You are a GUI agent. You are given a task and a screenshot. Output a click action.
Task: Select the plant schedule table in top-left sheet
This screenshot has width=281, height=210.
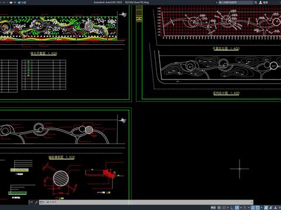[44, 75]
